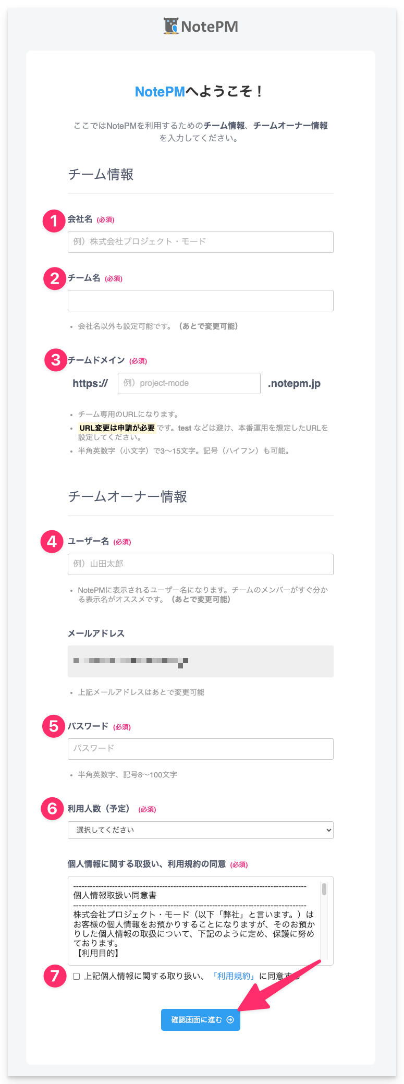Click the red number 5 badge
Viewport: 404px width, 1084px height.
(54, 726)
